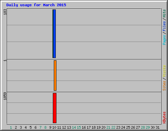Click day '2' on the x-axis

[x=16, y=127]
